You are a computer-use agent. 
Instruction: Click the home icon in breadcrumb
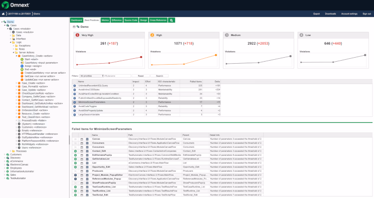click(3, 14)
